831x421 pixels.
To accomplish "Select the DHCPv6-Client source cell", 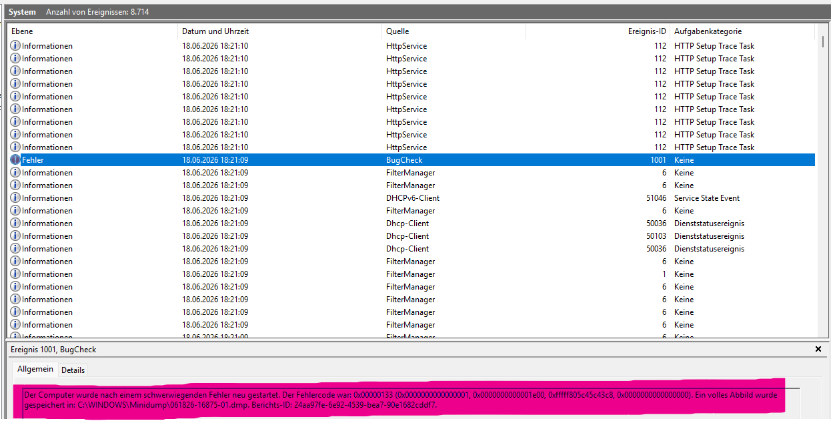I will coord(413,198).
